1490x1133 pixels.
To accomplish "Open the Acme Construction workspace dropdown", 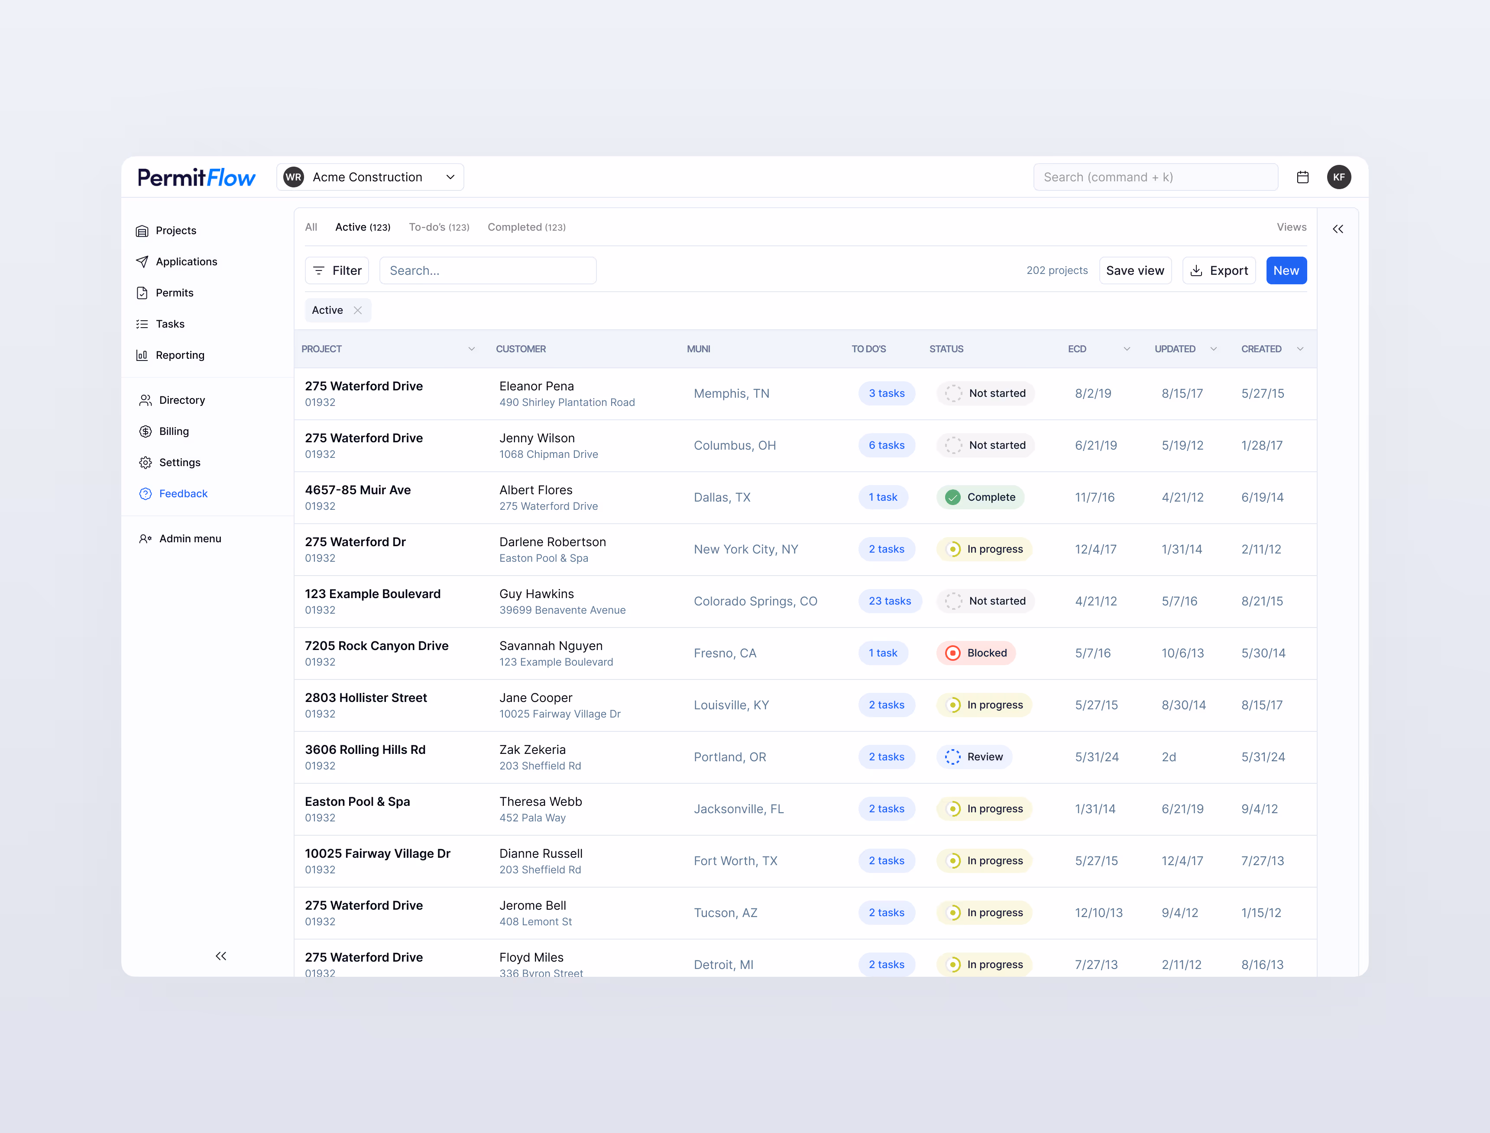I will [x=370, y=177].
